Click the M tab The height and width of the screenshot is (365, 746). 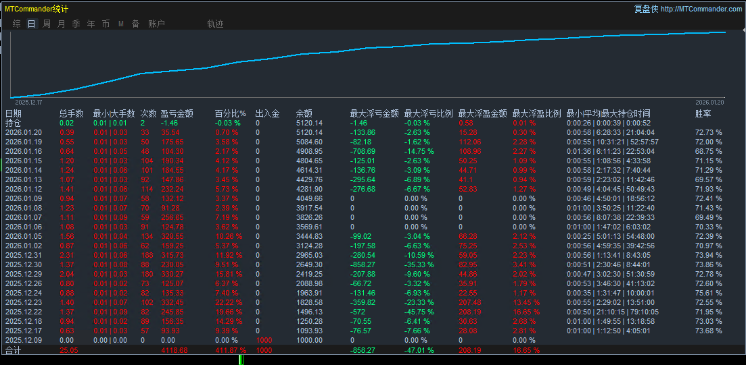coord(121,24)
